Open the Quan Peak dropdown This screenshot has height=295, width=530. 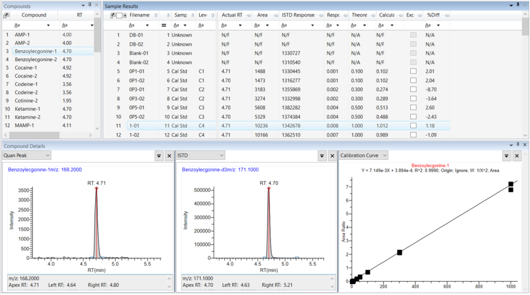point(48,156)
